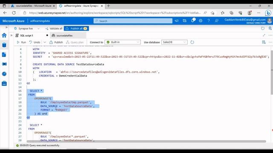Click the line 18 BULK Emp.parquet text

pyautogui.click(x=66, y=102)
